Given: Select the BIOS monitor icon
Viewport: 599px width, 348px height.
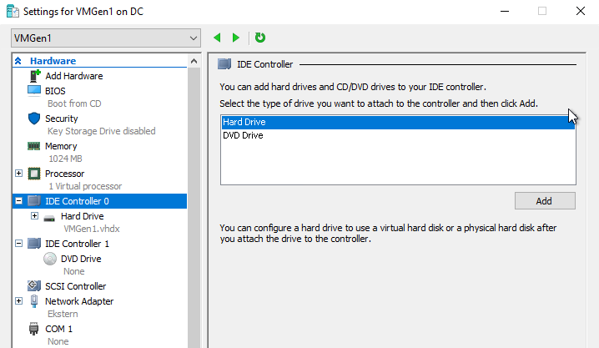Looking at the screenshot, I should point(34,90).
